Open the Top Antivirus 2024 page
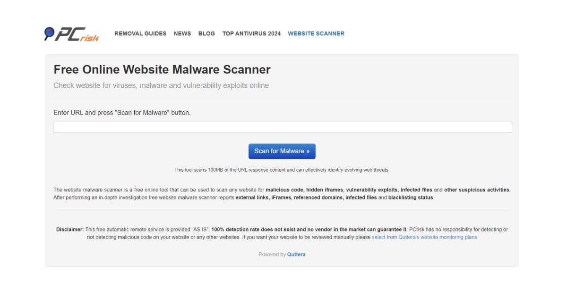567x297 pixels. pos(251,33)
